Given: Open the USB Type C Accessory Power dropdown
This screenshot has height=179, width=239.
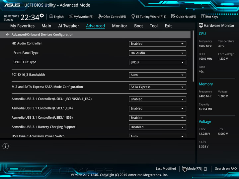Looking at the screenshot, I should (x=157, y=136).
